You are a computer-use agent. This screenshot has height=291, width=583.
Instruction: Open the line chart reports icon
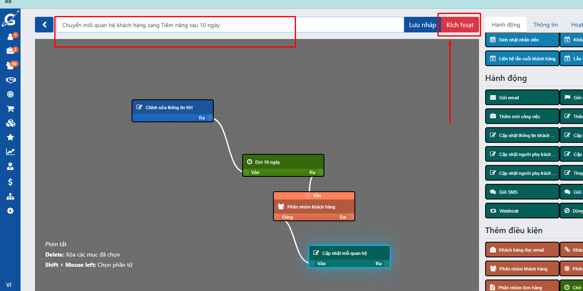10,152
